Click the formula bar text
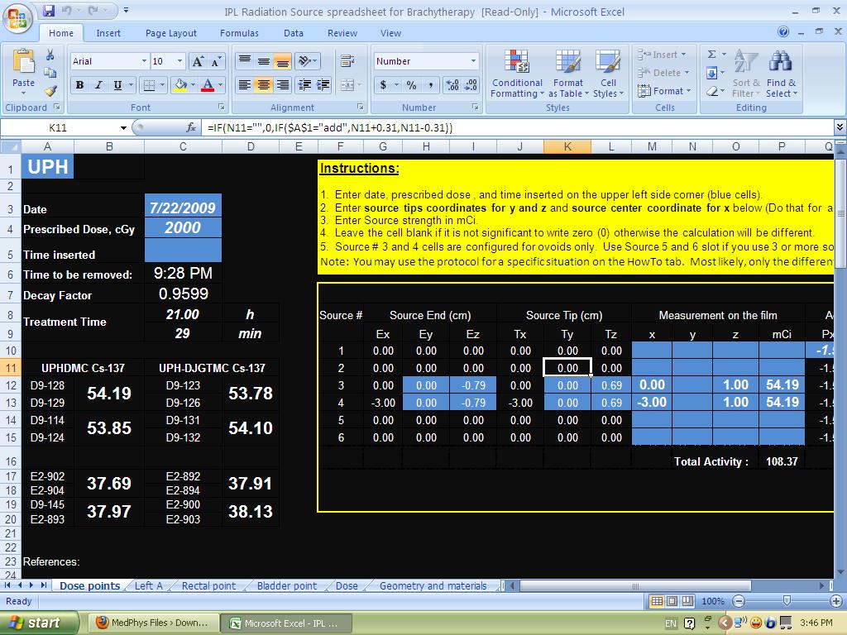Image resolution: width=847 pixels, height=635 pixels. [330, 128]
